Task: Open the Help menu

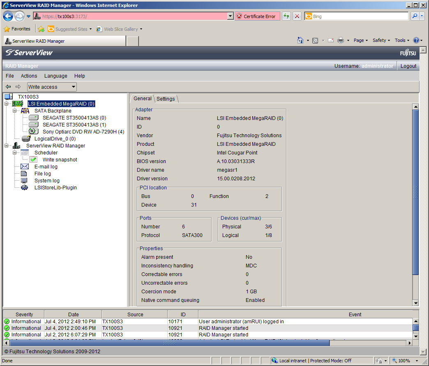Action: pyautogui.click(x=79, y=76)
